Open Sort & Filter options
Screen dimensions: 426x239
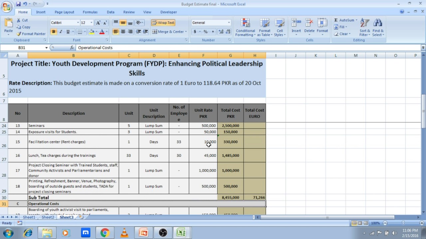click(365, 28)
